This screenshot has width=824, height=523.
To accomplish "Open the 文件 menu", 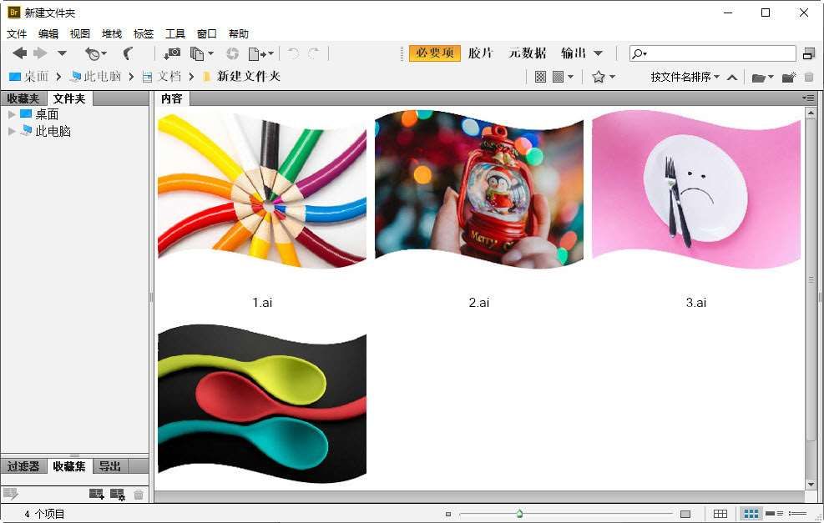I will tap(17, 33).
